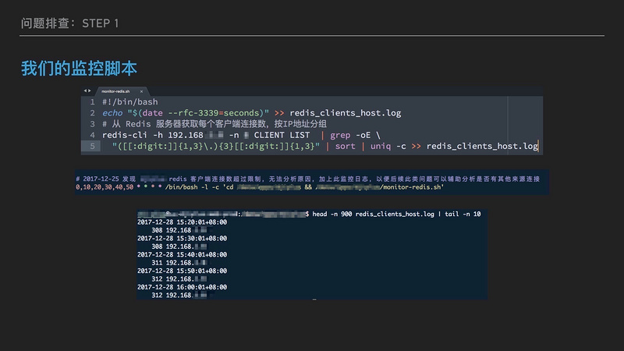This screenshot has width=624, height=351.
Task: Click the [[:digit:]] regex string on line 5
Action: pos(216,147)
